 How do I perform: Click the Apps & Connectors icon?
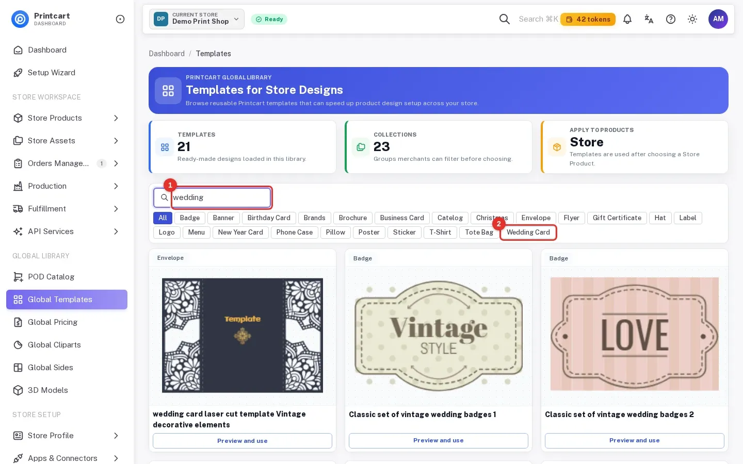18,458
